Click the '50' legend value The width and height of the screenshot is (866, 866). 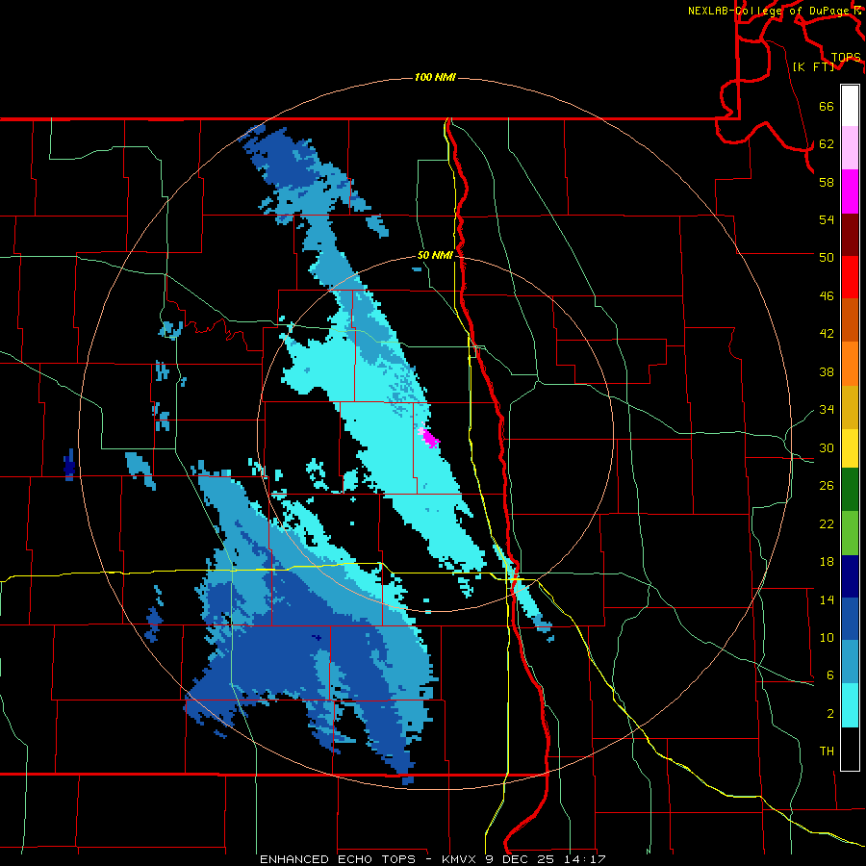(827, 258)
